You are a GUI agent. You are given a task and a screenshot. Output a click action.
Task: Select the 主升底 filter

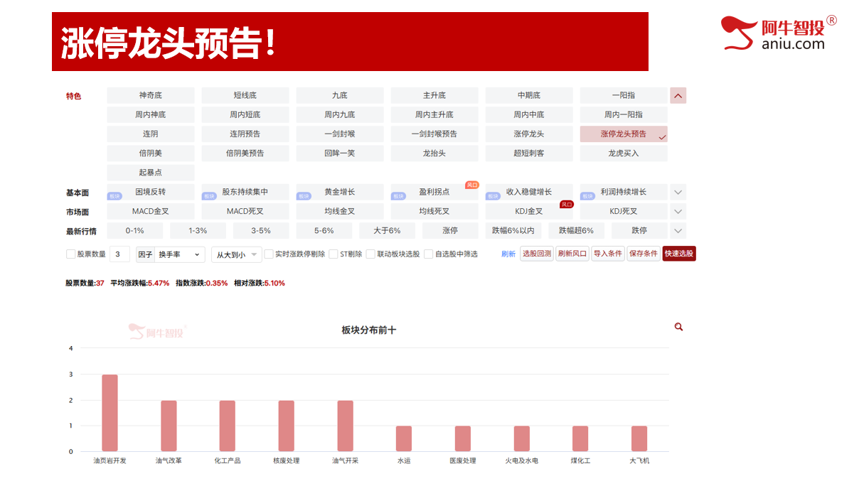pyautogui.click(x=434, y=95)
